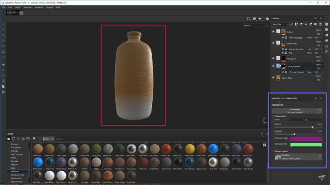Click the shelf filter funnel icon
Viewport: 330px width, 185px height.
(x=34, y=139)
